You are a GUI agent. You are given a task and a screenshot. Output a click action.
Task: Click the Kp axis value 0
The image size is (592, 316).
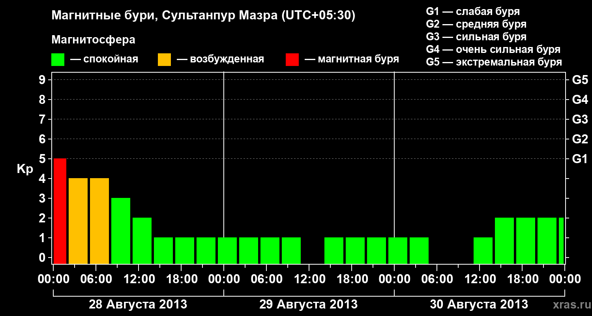click(43, 258)
